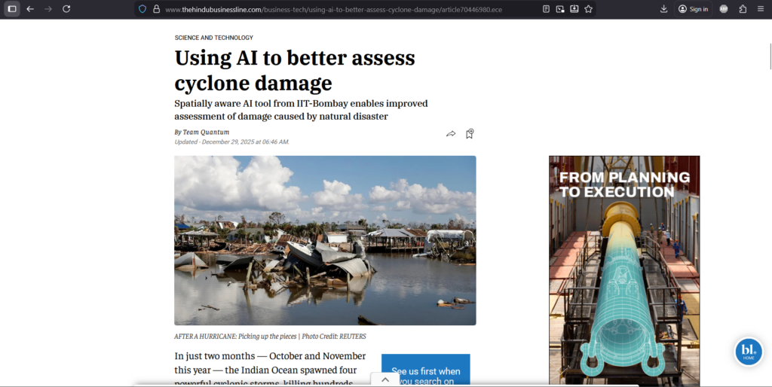This screenshot has width=772, height=387.
Task: Click the blue bl. Home floating button
Action: pyautogui.click(x=748, y=352)
